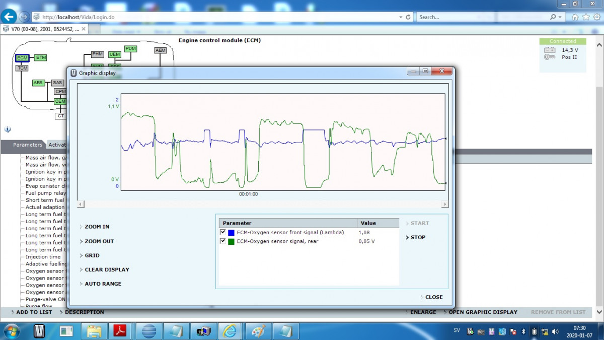Open Adobe Reader from the taskbar
This screenshot has width=604, height=340.
[119, 331]
